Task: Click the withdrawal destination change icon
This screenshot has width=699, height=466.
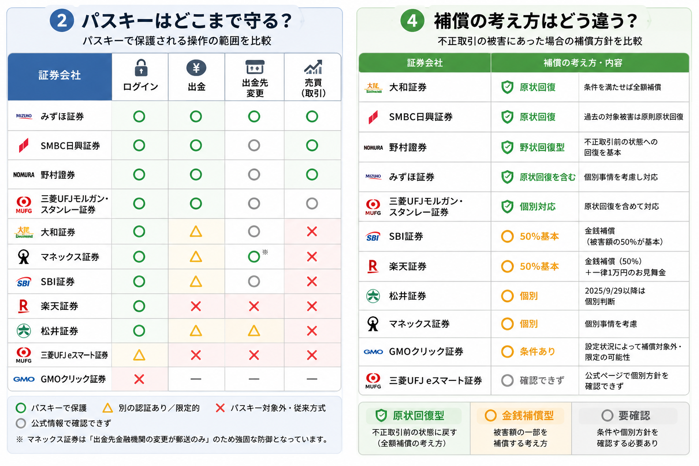Action: 255,67
